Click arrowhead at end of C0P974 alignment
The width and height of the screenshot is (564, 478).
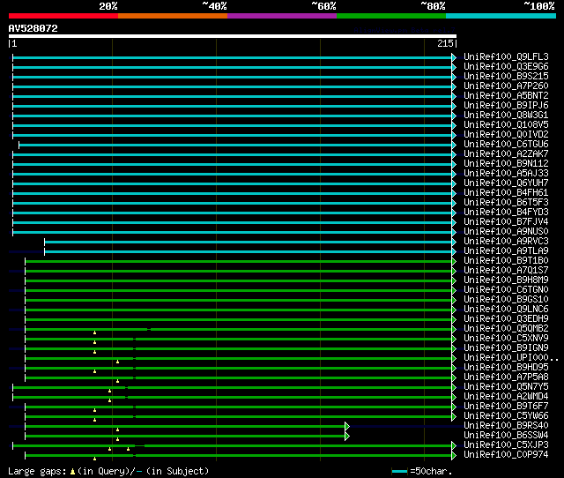(454, 455)
